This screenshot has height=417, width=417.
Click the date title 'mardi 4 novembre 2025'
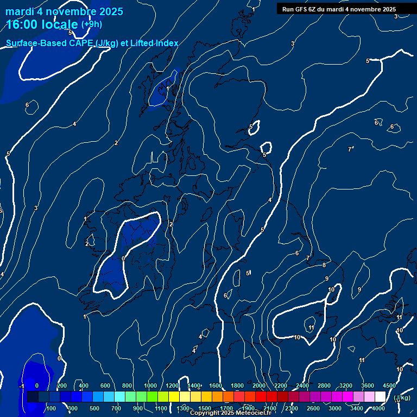(64, 11)
